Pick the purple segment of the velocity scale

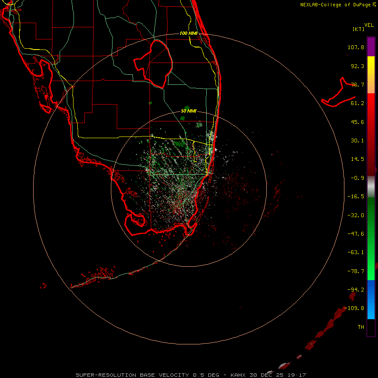371,47
